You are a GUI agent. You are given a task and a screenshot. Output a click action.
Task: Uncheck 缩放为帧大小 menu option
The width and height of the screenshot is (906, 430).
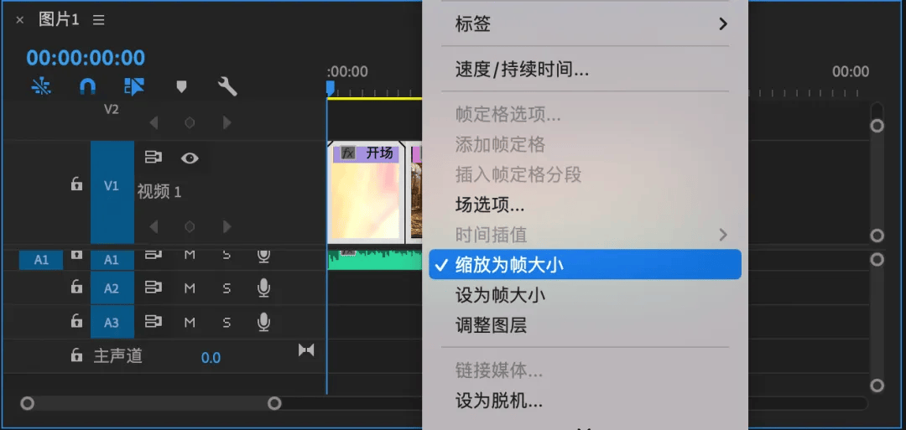(x=509, y=265)
